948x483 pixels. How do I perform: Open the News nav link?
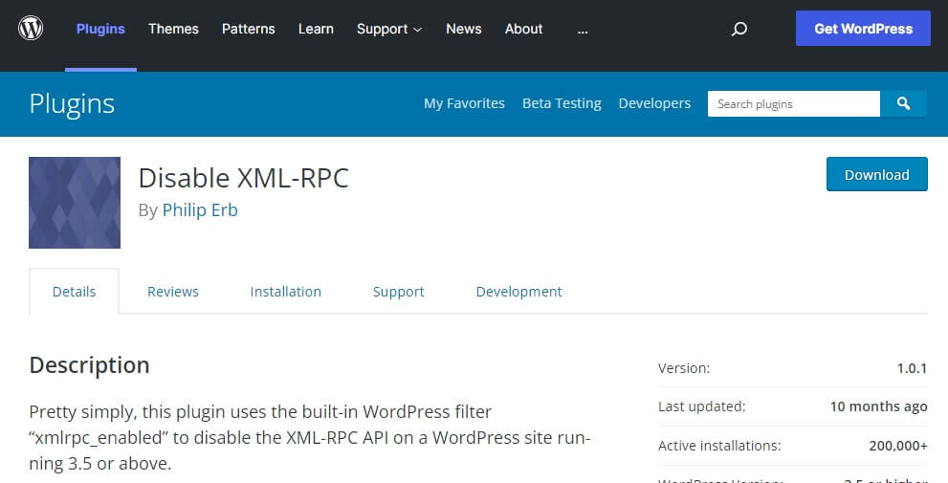[x=464, y=29]
